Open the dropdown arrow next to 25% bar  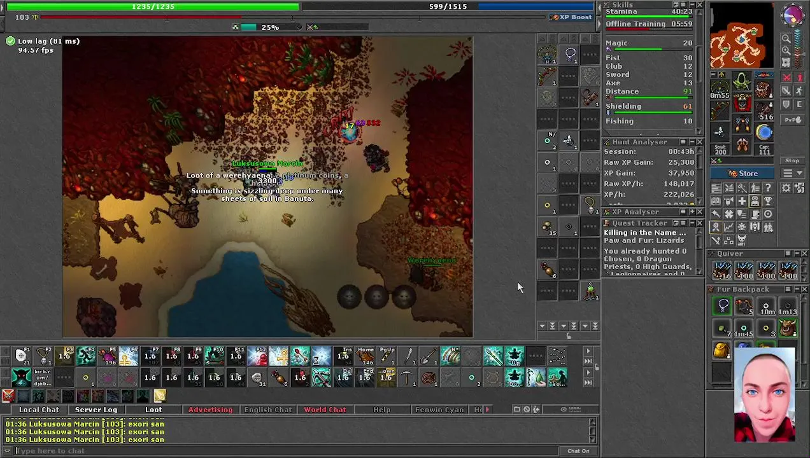point(299,27)
